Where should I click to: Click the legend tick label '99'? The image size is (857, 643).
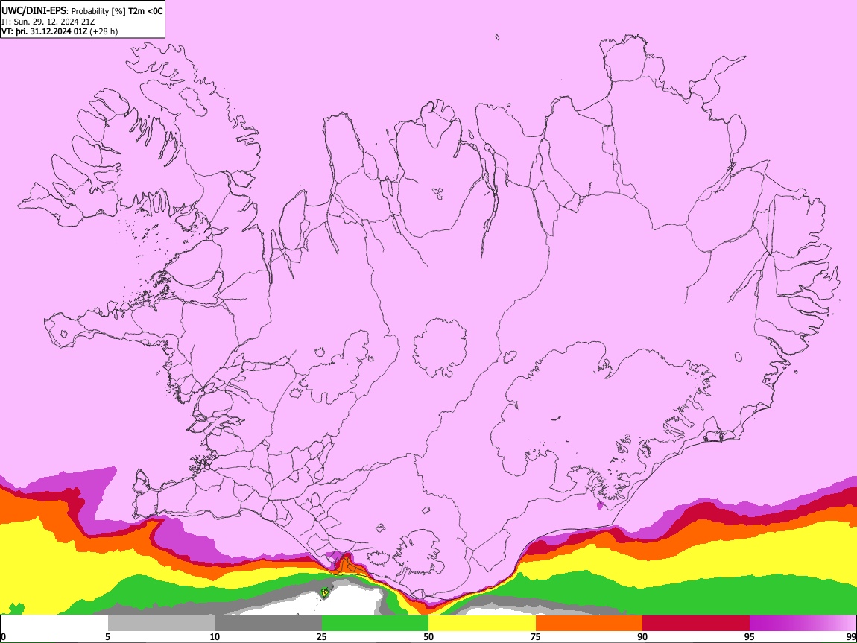tap(851, 637)
